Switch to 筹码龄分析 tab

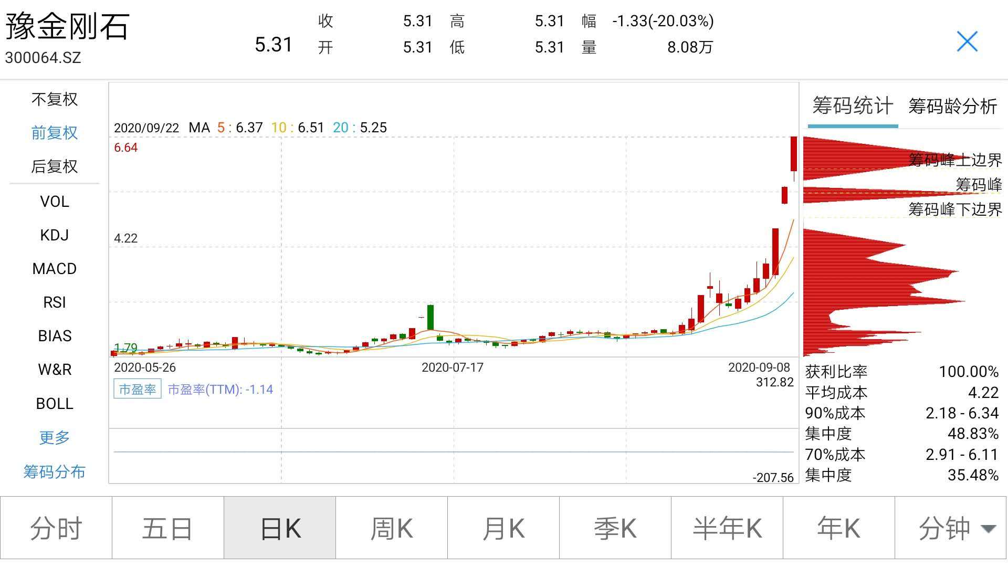(952, 107)
